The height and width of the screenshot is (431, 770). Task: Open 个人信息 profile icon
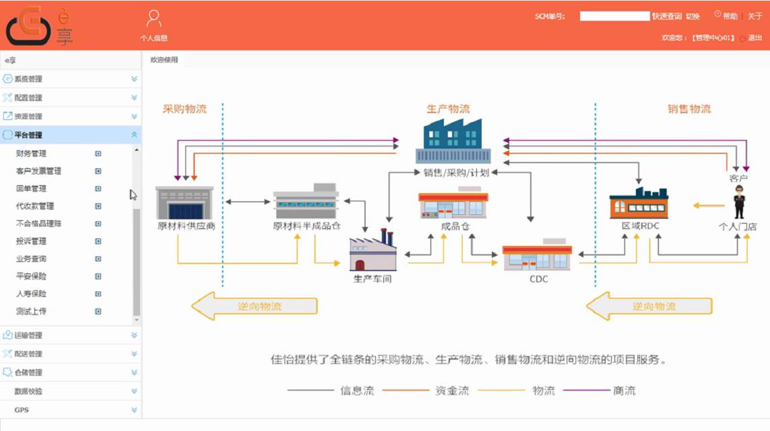point(154,19)
